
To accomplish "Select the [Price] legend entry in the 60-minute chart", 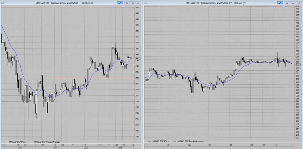I will 159,141.
